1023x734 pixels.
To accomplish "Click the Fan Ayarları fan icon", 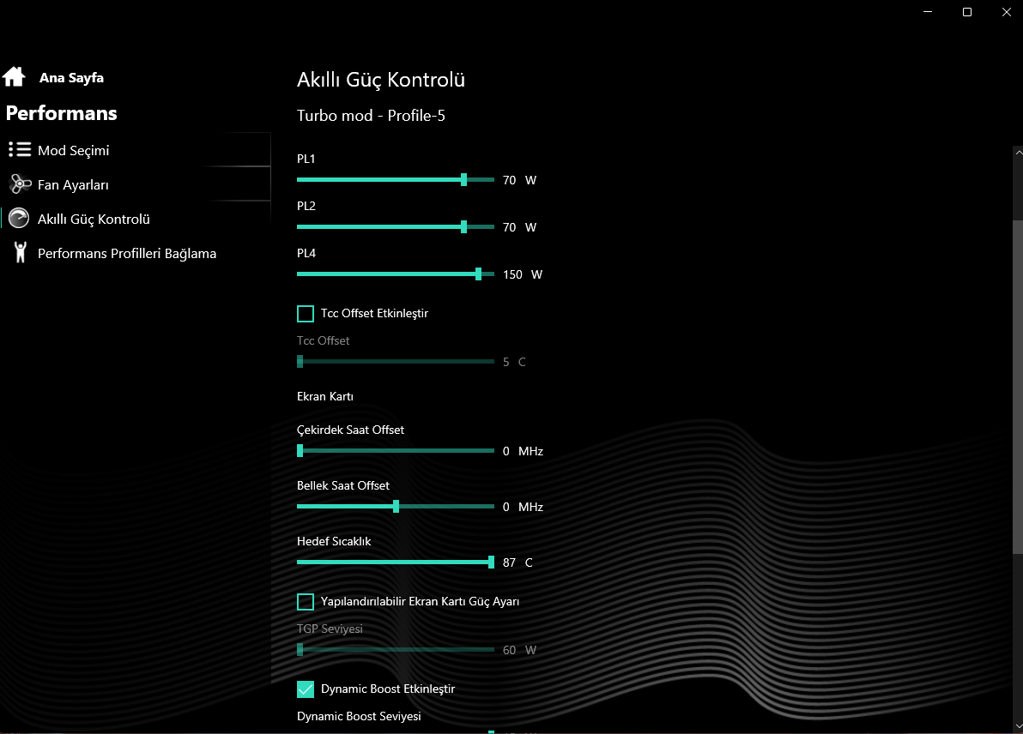I will 20,184.
